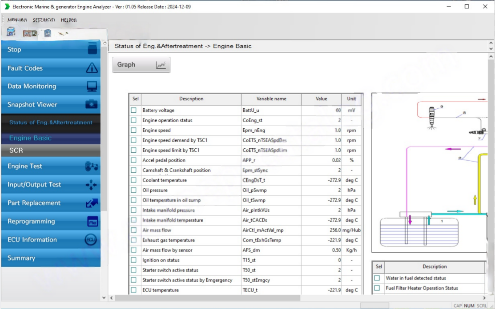Screen dimensions: 495x309
Task: Select SCR in the sidebar
Action: tap(16, 151)
